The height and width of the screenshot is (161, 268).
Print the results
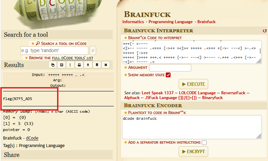pyautogui.click(x=79, y=65)
